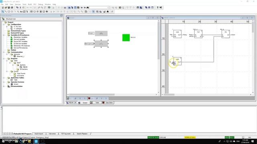Select the Screen item under Operator Screens
The width and height of the screenshot is (257, 144).
16,84
